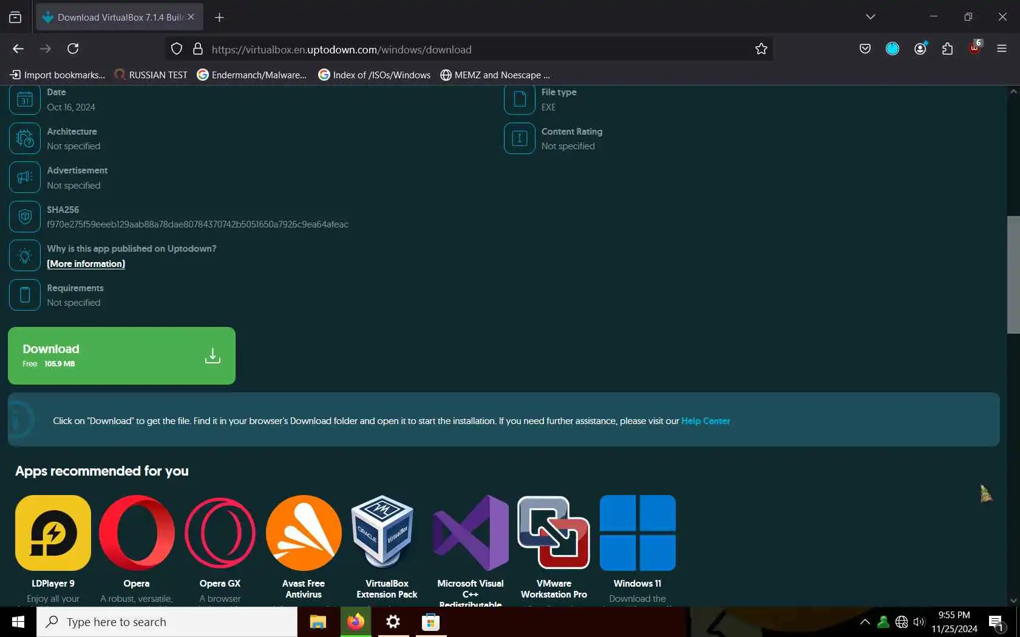Click the lightbulb icon beside Uptodown question
This screenshot has width=1020, height=637.
click(25, 255)
